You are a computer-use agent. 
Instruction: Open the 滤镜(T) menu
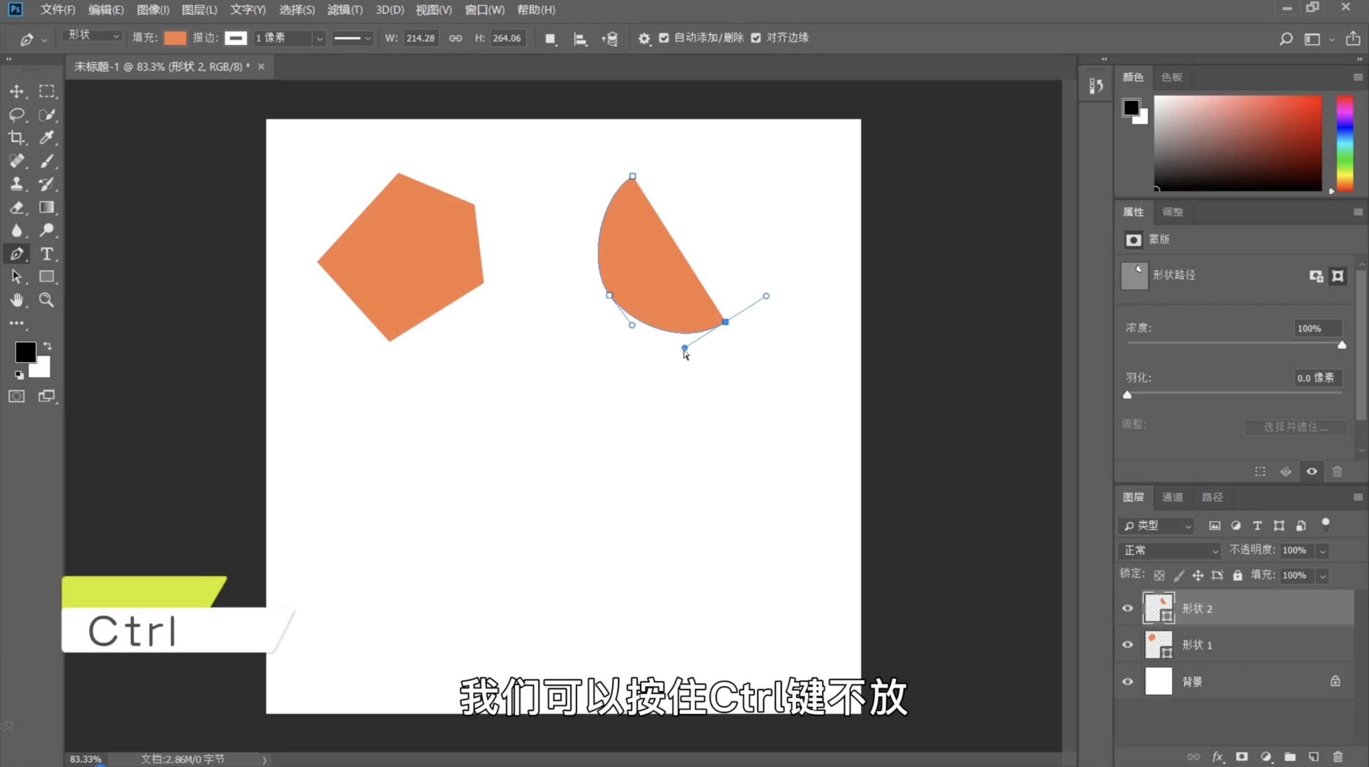tap(345, 9)
